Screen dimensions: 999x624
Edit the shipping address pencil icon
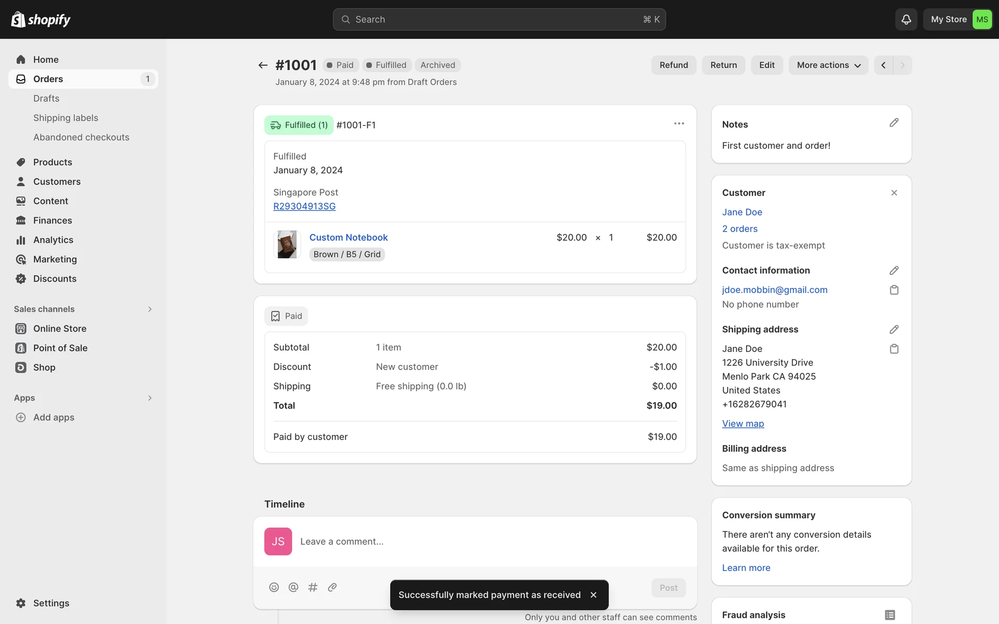894,329
